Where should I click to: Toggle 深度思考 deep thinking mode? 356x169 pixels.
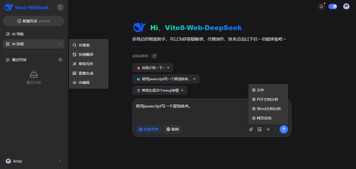pos(149,129)
